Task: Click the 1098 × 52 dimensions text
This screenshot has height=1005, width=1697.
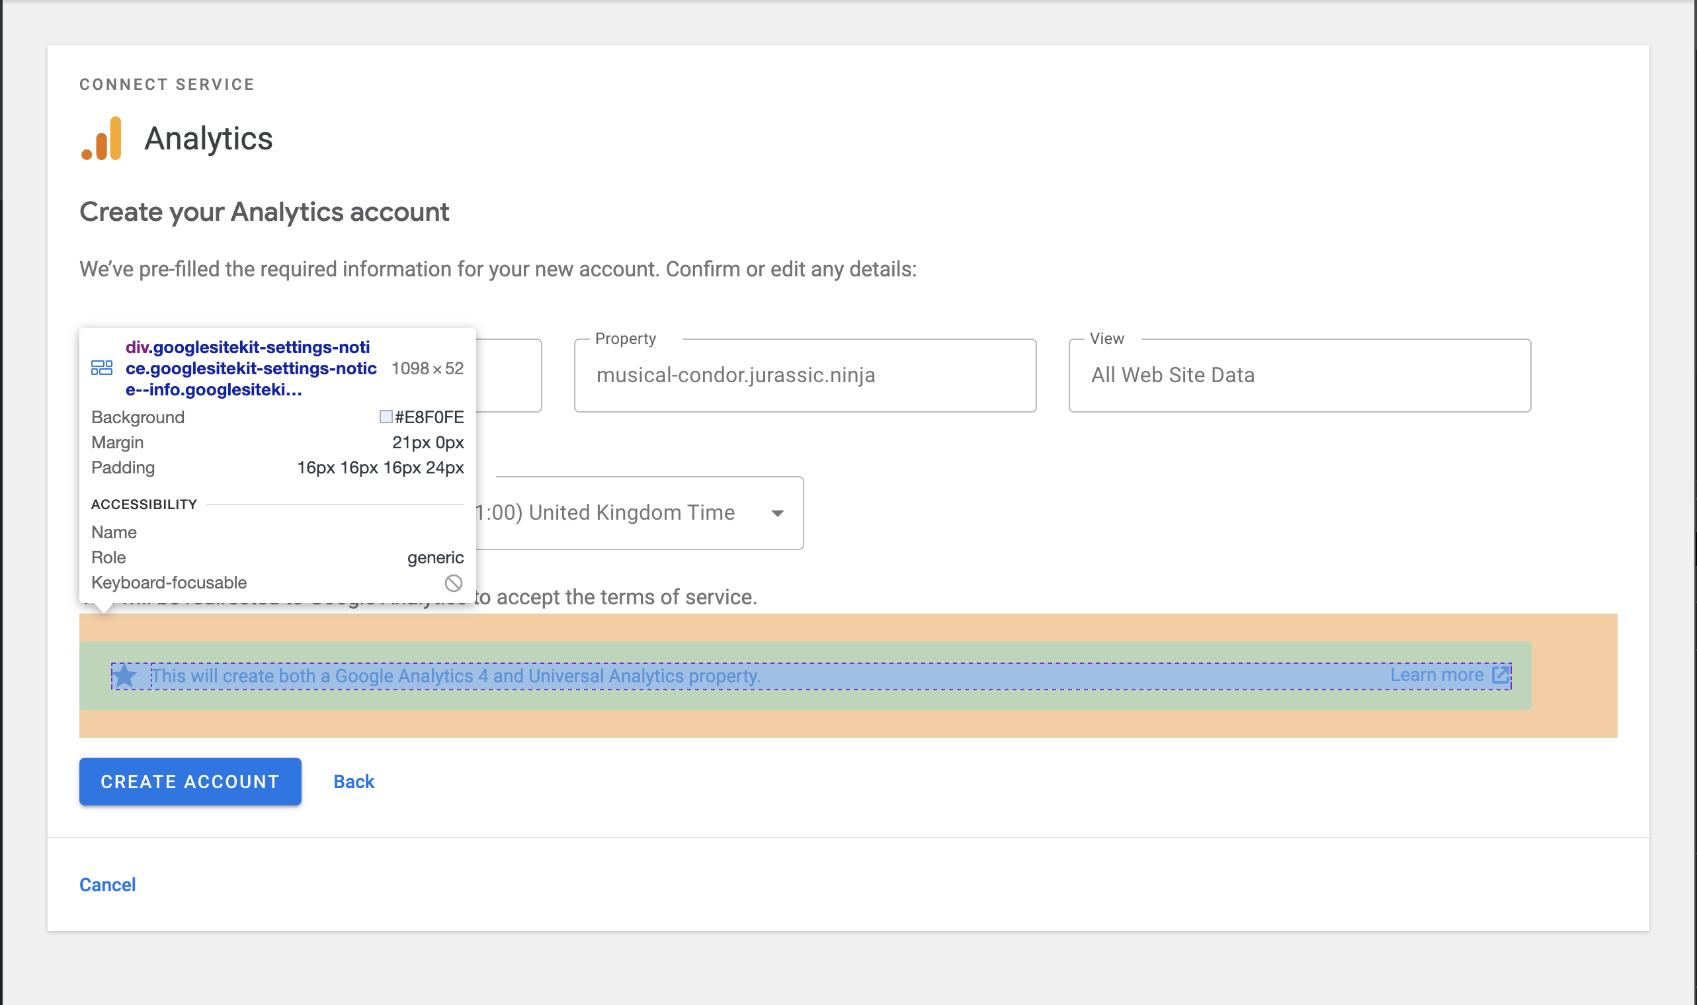Action: pyautogui.click(x=427, y=368)
